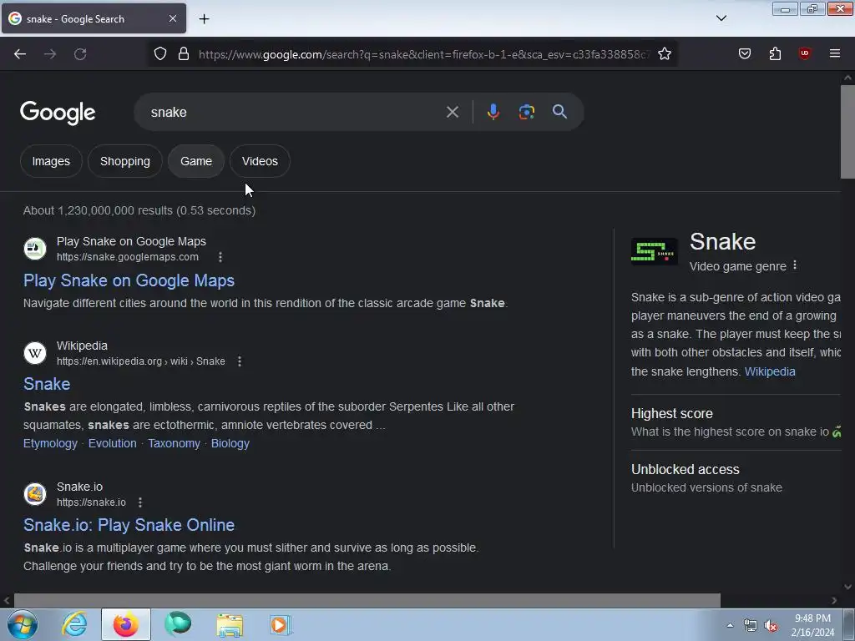Image resolution: width=855 pixels, height=641 pixels.
Task: Submit search with the magnifier icon
Action: (559, 112)
